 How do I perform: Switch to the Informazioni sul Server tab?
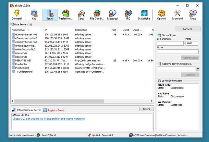pos(26,110)
